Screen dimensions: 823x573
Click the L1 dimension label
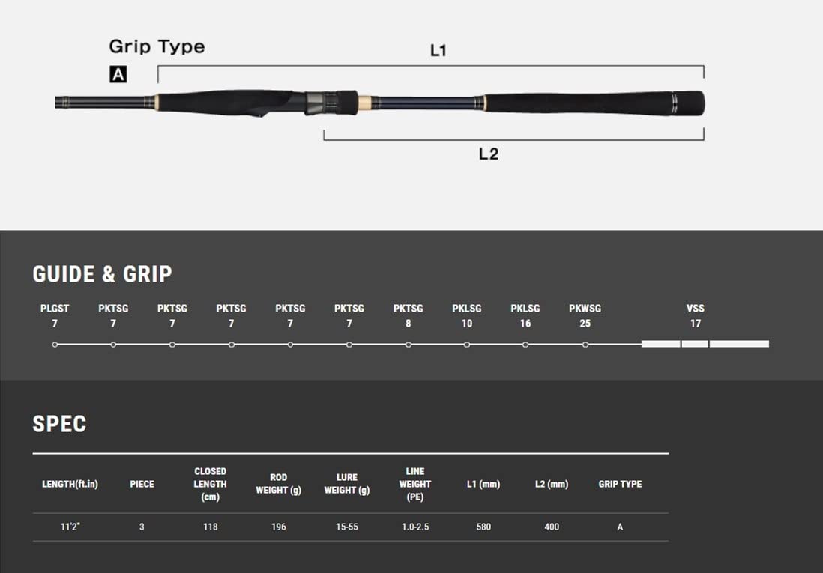click(438, 51)
